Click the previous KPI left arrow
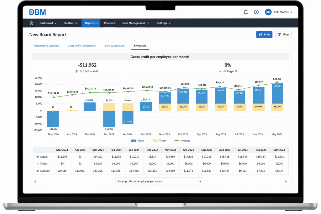The height and width of the screenshot is (214, 321). pos(35,182)
